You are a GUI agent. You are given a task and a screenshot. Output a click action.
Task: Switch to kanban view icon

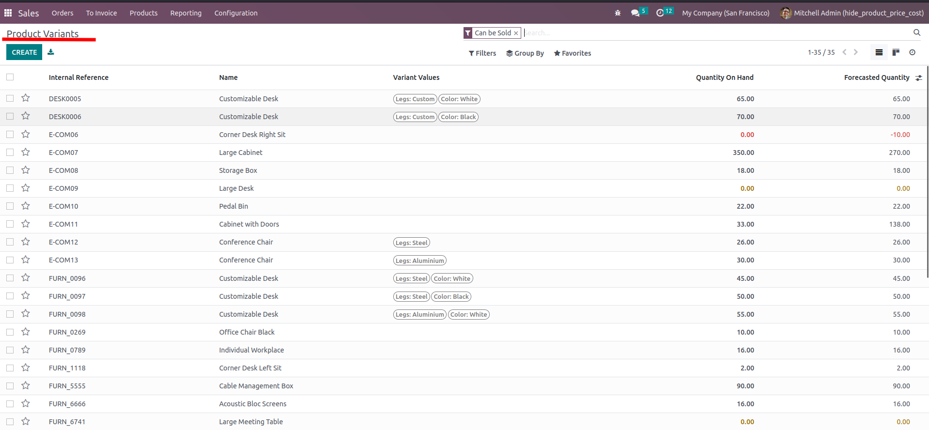click(896, 52)
